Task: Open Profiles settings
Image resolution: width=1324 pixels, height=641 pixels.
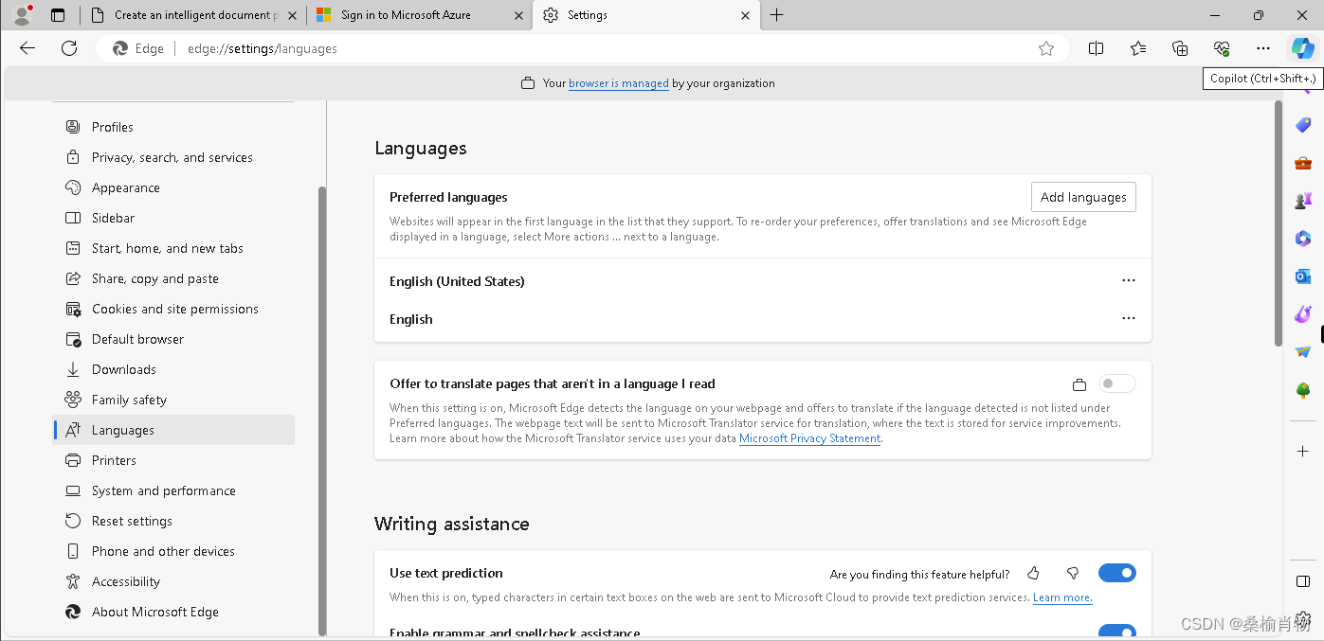Action: pos(173,127)
